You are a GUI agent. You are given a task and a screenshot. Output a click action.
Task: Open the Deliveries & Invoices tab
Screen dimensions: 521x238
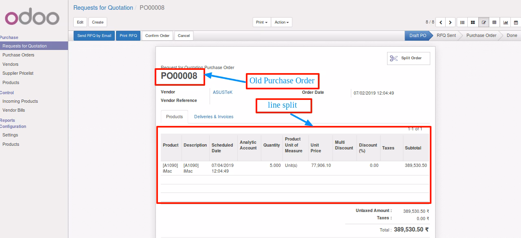click(214, 117)
